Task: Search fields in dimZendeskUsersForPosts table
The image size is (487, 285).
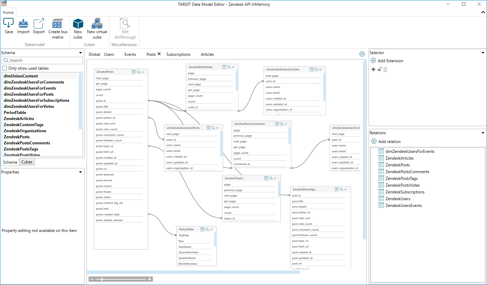Action: click(213, 128)
